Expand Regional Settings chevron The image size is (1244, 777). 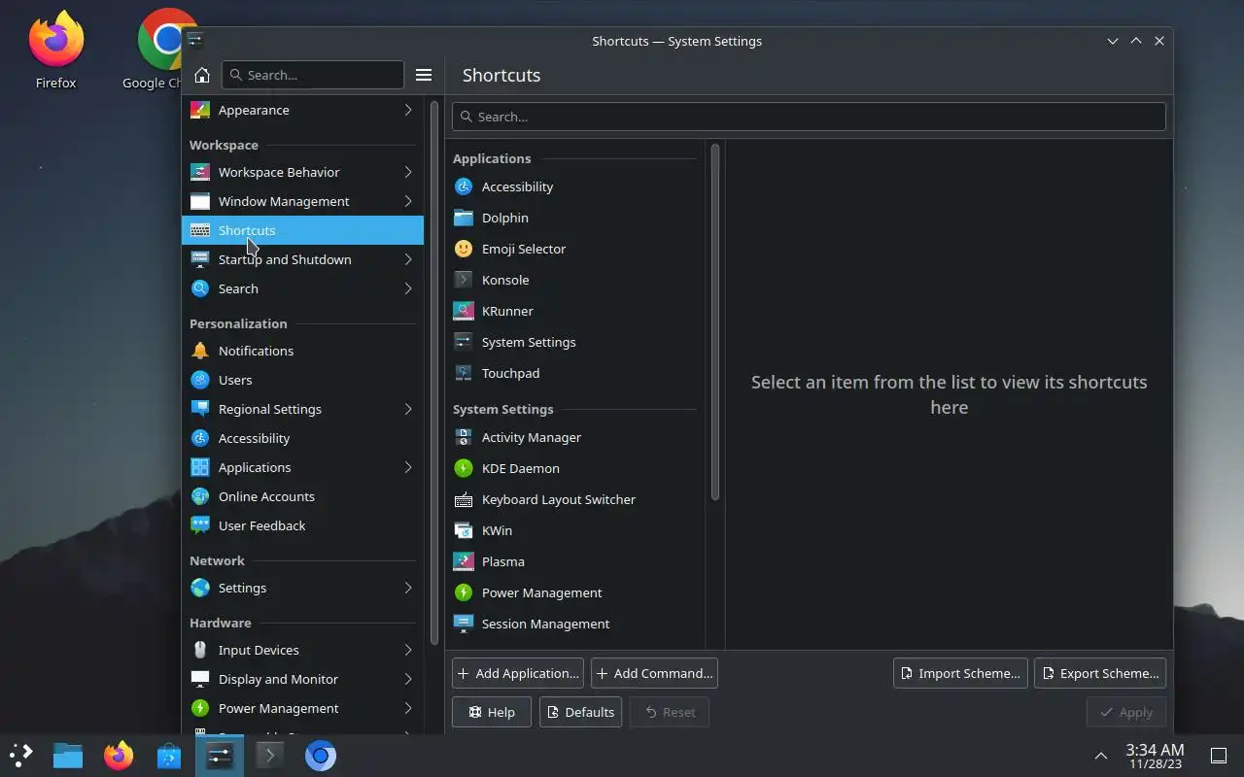pyautogui.click(x=408, y=409)
